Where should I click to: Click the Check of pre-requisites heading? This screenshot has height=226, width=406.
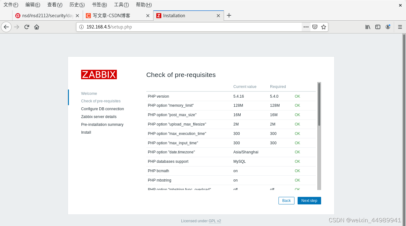point(181,75)
